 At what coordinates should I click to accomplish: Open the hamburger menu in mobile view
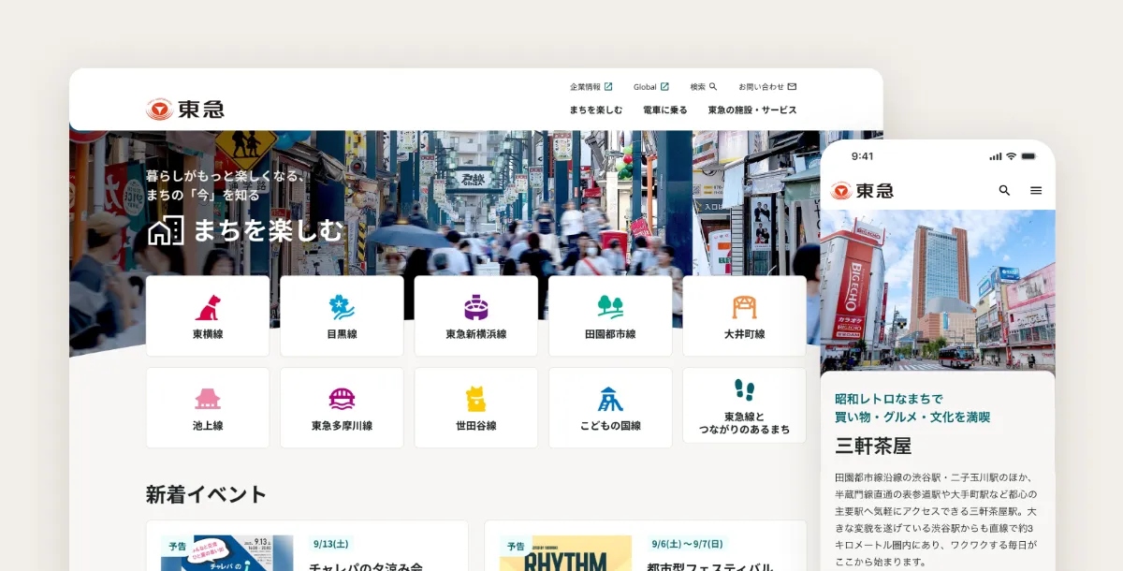(x=1036, y=190)
